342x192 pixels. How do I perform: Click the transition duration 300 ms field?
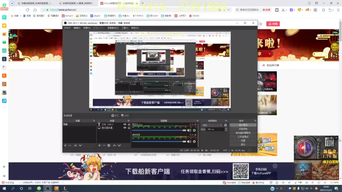[x=215, y=129]
